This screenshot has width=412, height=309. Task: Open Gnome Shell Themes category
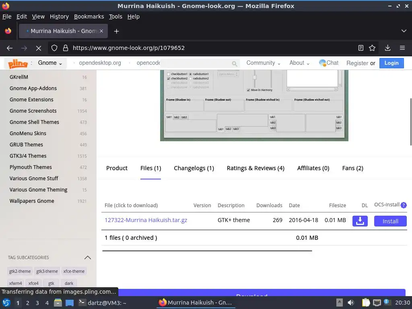pos(34,122)
